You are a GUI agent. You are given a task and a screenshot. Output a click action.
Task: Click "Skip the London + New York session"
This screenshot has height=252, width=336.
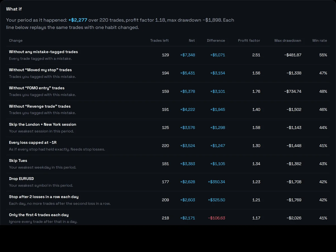43,124
